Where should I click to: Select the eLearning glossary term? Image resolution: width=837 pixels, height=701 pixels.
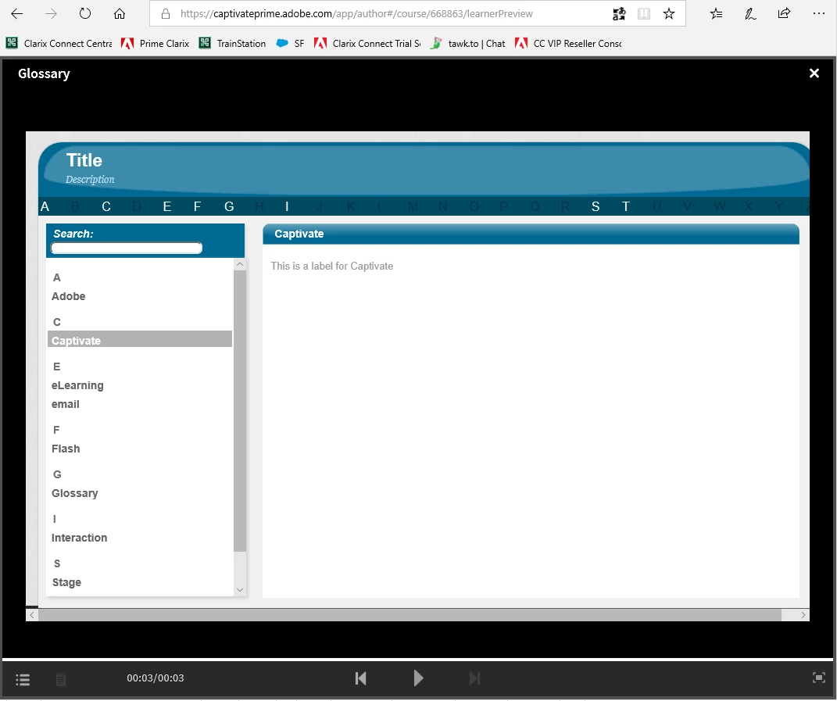77,385
